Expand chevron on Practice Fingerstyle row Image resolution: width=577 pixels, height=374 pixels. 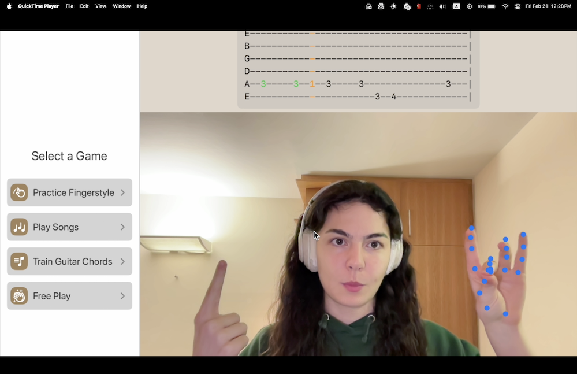(x=123, y=192)
